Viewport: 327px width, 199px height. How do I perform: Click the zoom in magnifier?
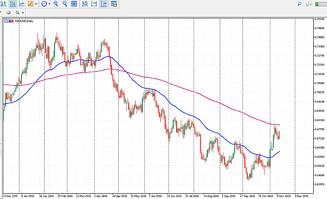click(x=56, y=4)
